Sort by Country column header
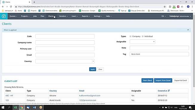 53,91
